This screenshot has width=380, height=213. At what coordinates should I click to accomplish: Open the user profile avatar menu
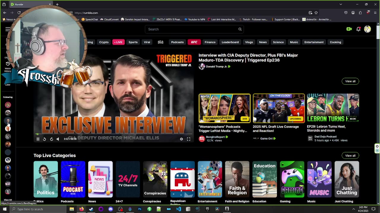pyautogui.click(x=368, y=29)
